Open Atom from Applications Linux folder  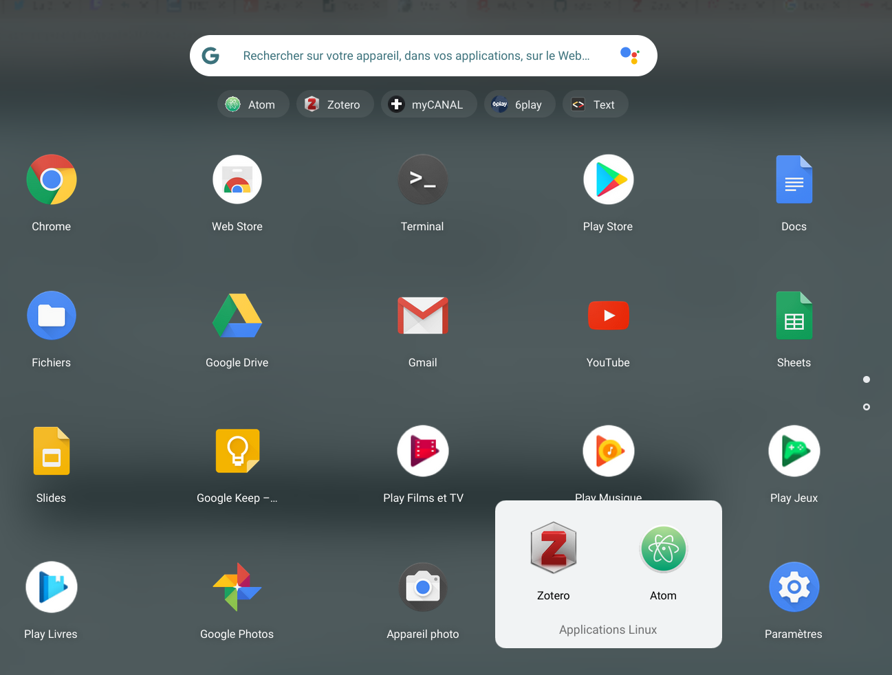[x=664, y=549]
